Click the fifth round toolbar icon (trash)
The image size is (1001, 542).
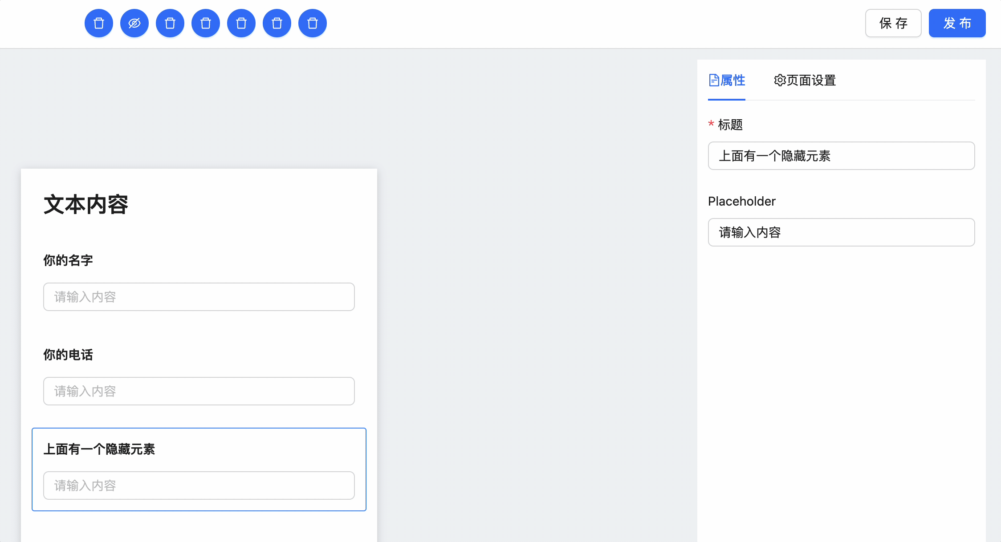point(241,23)
